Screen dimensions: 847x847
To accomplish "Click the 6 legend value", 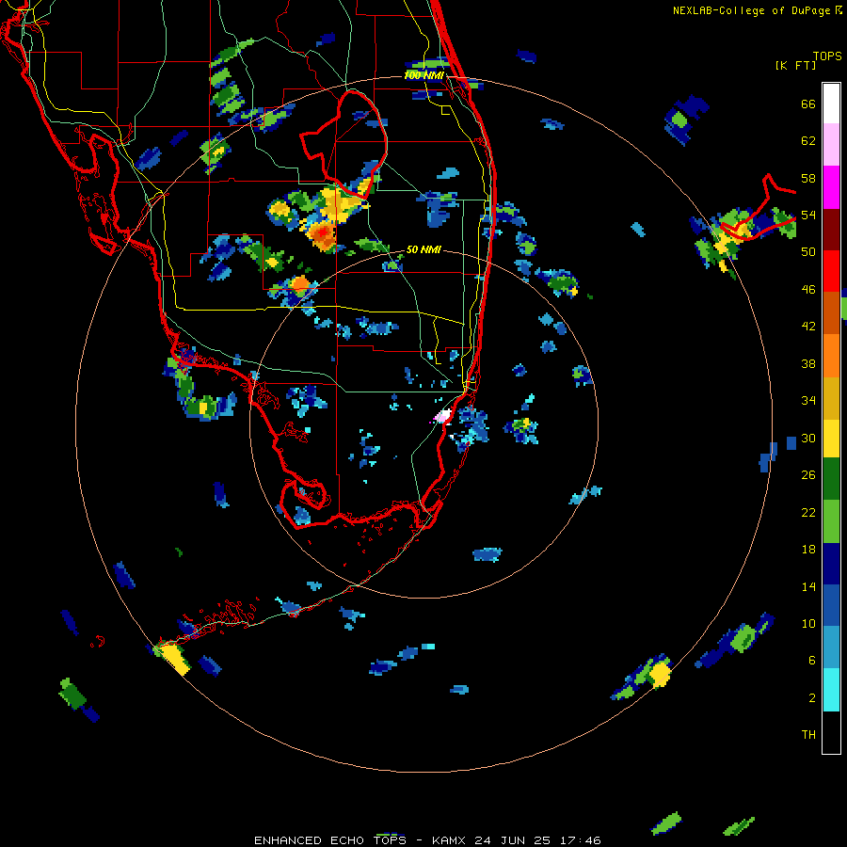I will point(812,660).
